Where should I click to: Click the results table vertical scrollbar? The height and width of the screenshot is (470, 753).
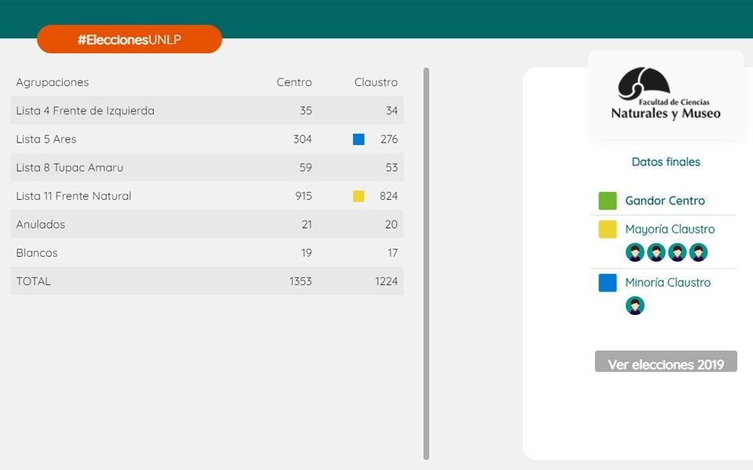coord(426,264)
